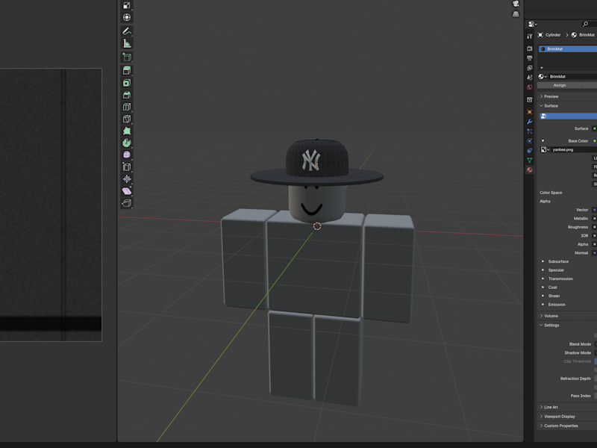Expand the material slot list options triangle
597x448 pixels.
pos(542,68)
